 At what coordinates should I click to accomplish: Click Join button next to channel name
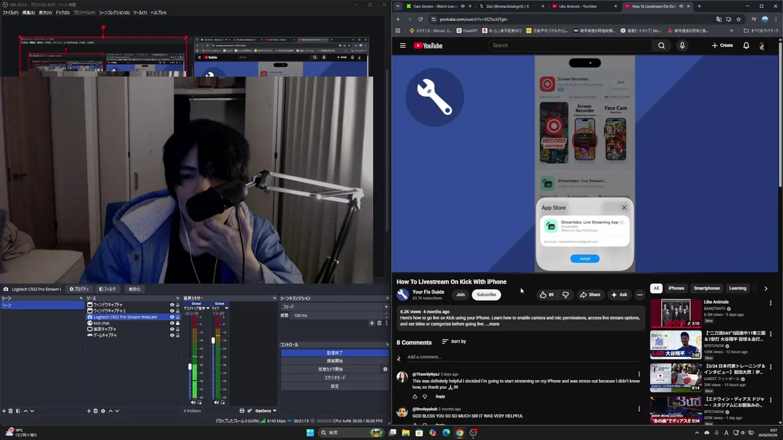click(460, 295)
